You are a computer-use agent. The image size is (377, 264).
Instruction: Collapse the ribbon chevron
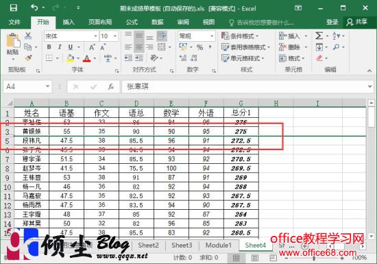[x=369, y=71]
